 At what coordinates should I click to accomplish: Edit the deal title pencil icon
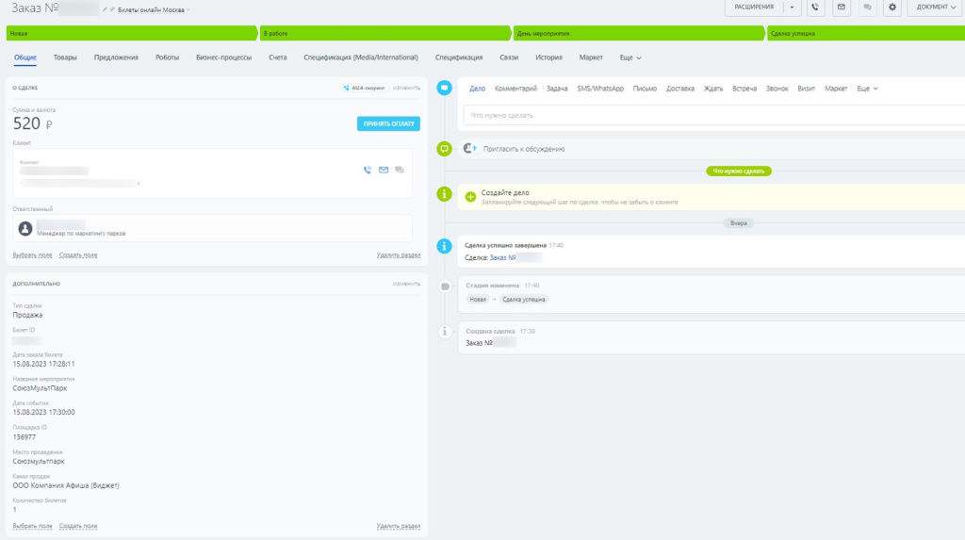click(x=105, y=9)
